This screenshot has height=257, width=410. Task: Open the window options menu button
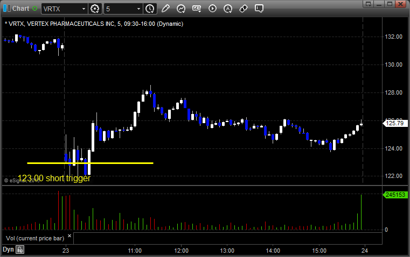(x=369, y=4)
